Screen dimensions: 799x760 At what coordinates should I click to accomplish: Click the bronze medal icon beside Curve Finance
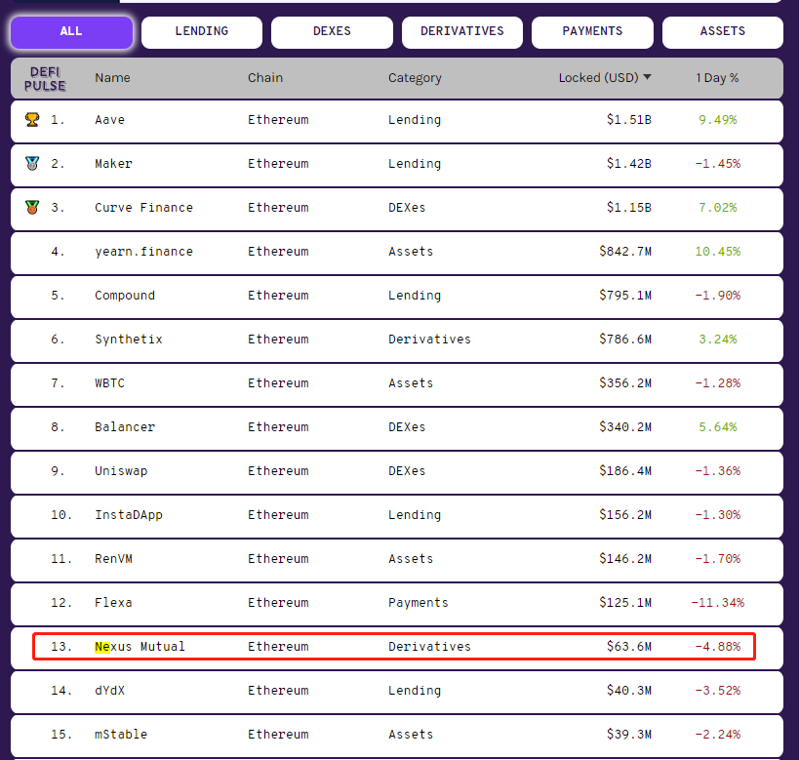coord(32,208)
